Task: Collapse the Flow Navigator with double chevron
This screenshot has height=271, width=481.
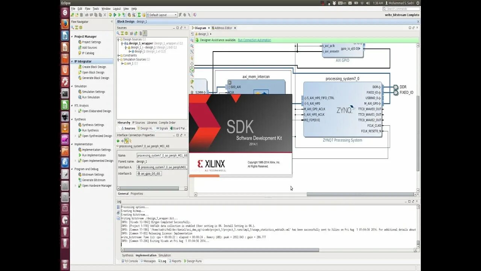Action: (x=112, y=22)
